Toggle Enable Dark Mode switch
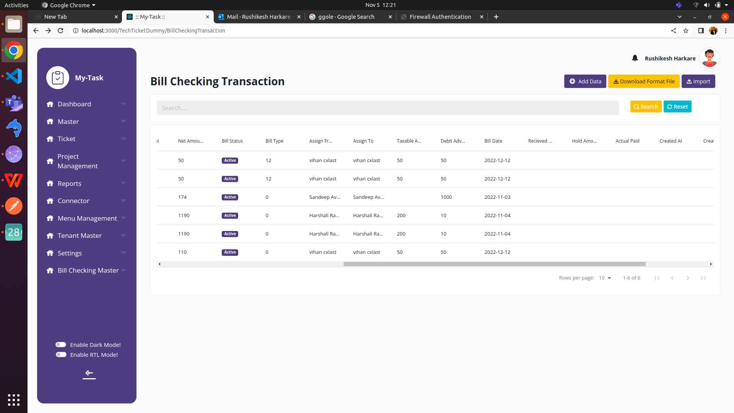 (x=61, y=345)
